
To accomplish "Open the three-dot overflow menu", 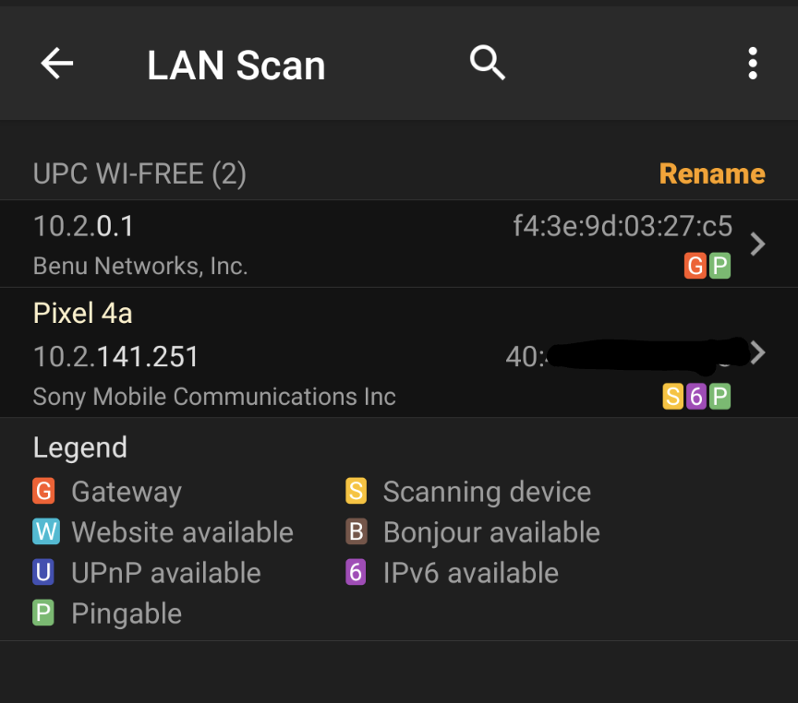I will 753,64.
